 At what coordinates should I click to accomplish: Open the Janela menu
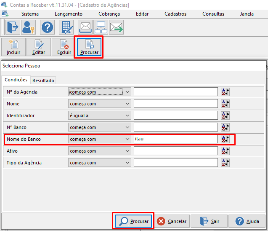click(x=247, y=14)
